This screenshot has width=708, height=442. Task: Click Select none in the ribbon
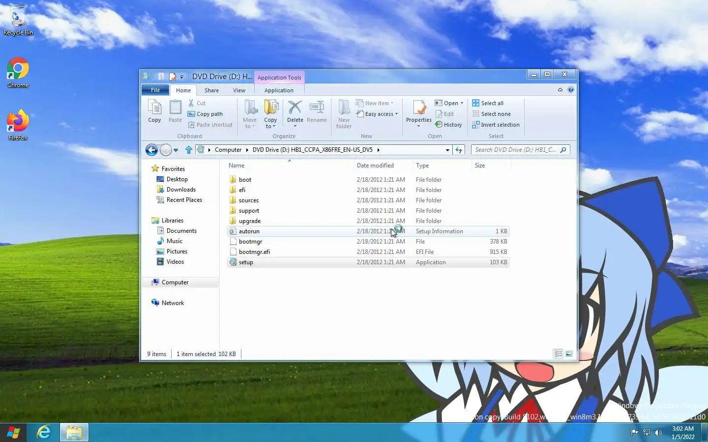(x=491, y=114)
